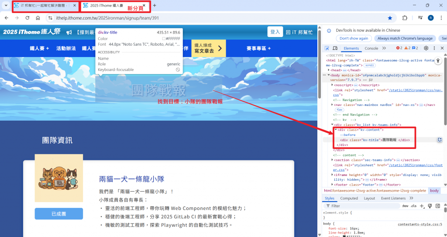Viewport: 447px width, 237px height.
Task: Open the Chrome profile avatar R
Action: (x=431, y=18)
